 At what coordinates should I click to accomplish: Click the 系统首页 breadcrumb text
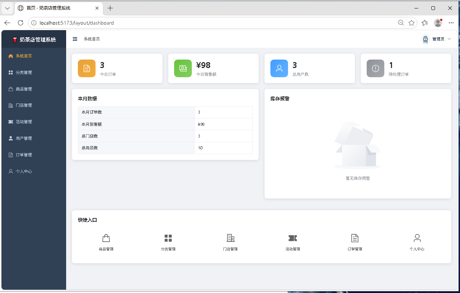[x=91, y=39]
